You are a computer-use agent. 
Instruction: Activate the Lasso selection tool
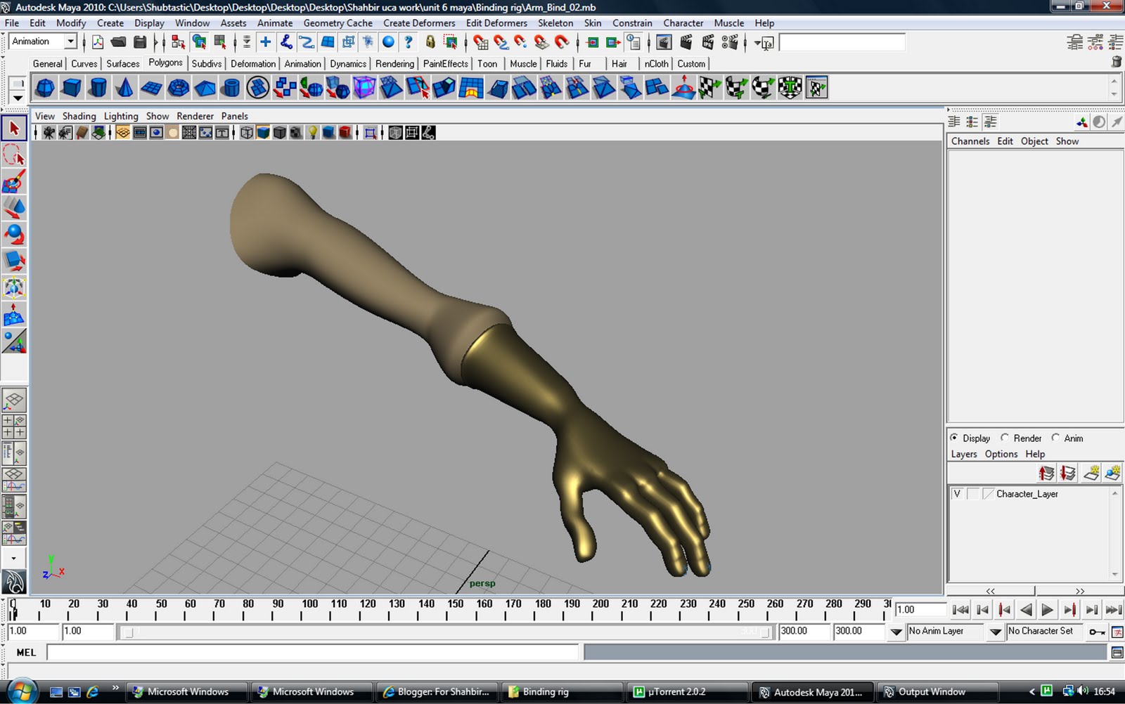(15, 155)
